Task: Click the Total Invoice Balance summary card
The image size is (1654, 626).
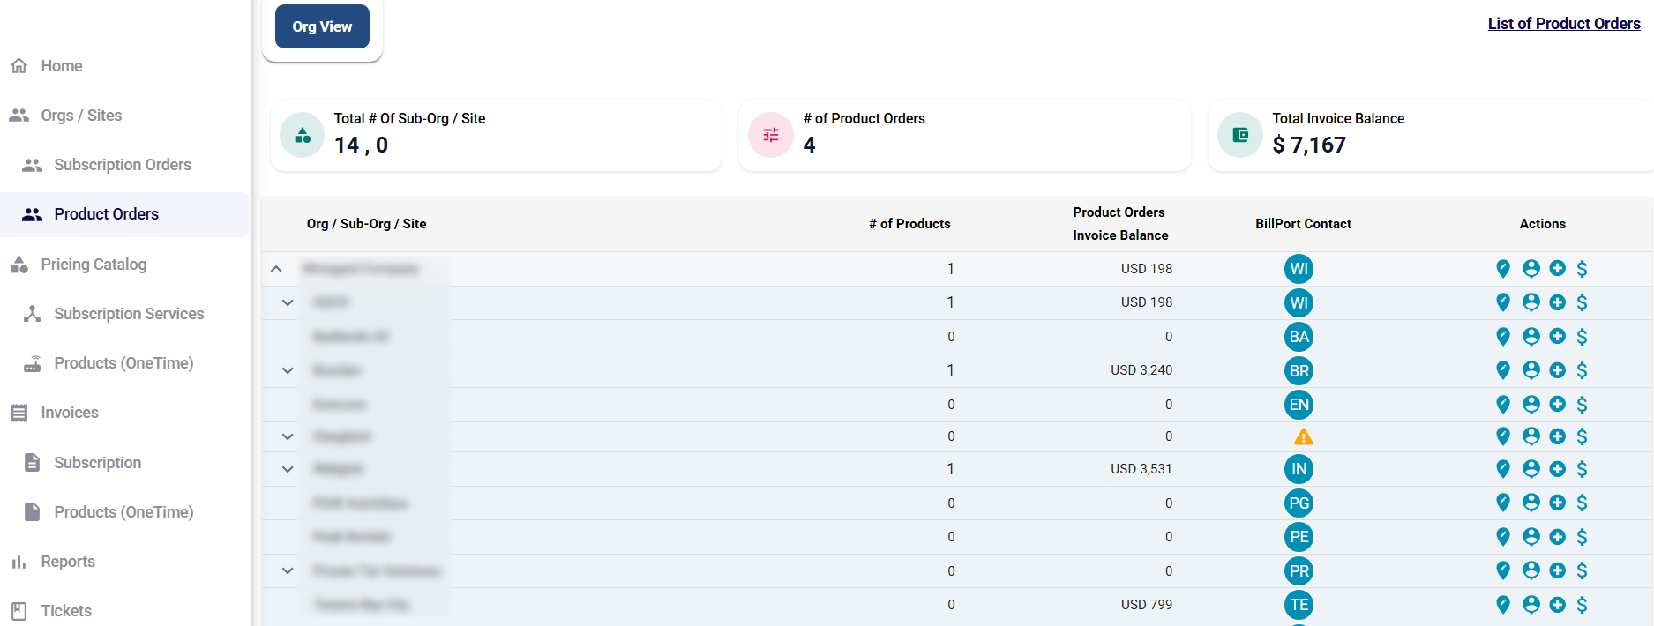Action: pyautogui.click(x=1429, y=135)
